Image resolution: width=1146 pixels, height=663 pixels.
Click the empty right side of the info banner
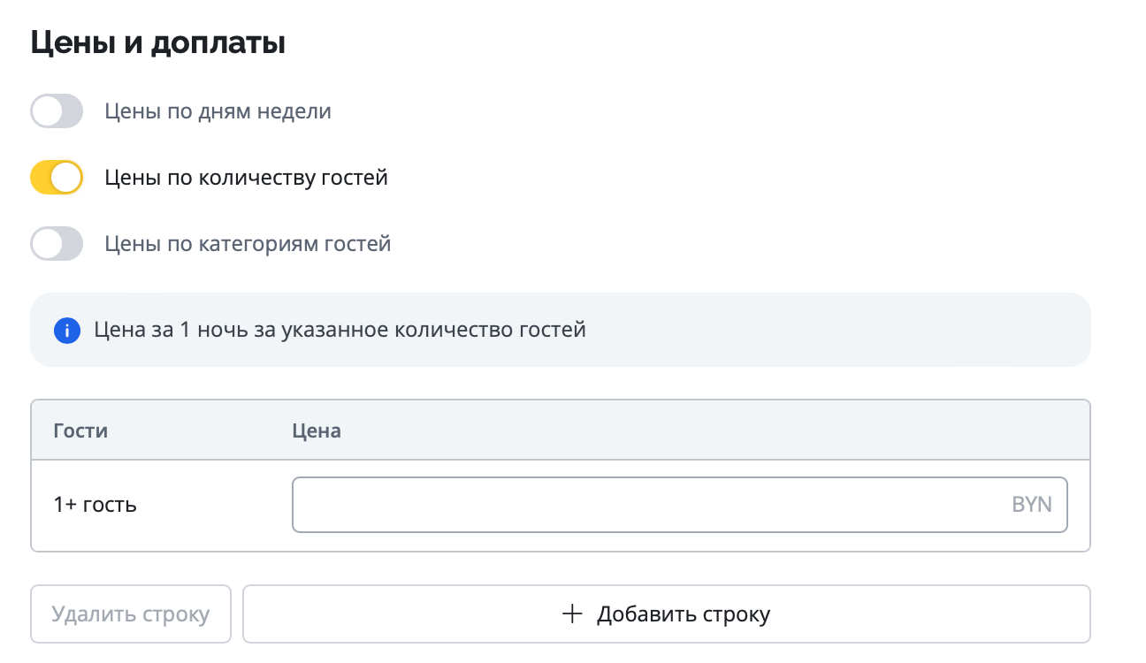884,331
